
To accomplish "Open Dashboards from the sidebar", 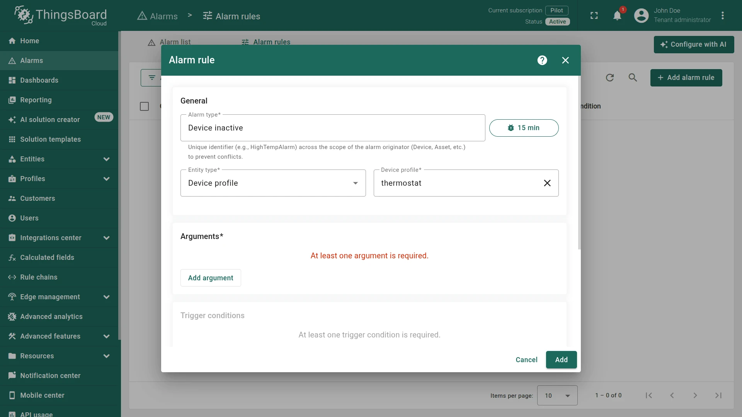I will click(x=59, y=80).
